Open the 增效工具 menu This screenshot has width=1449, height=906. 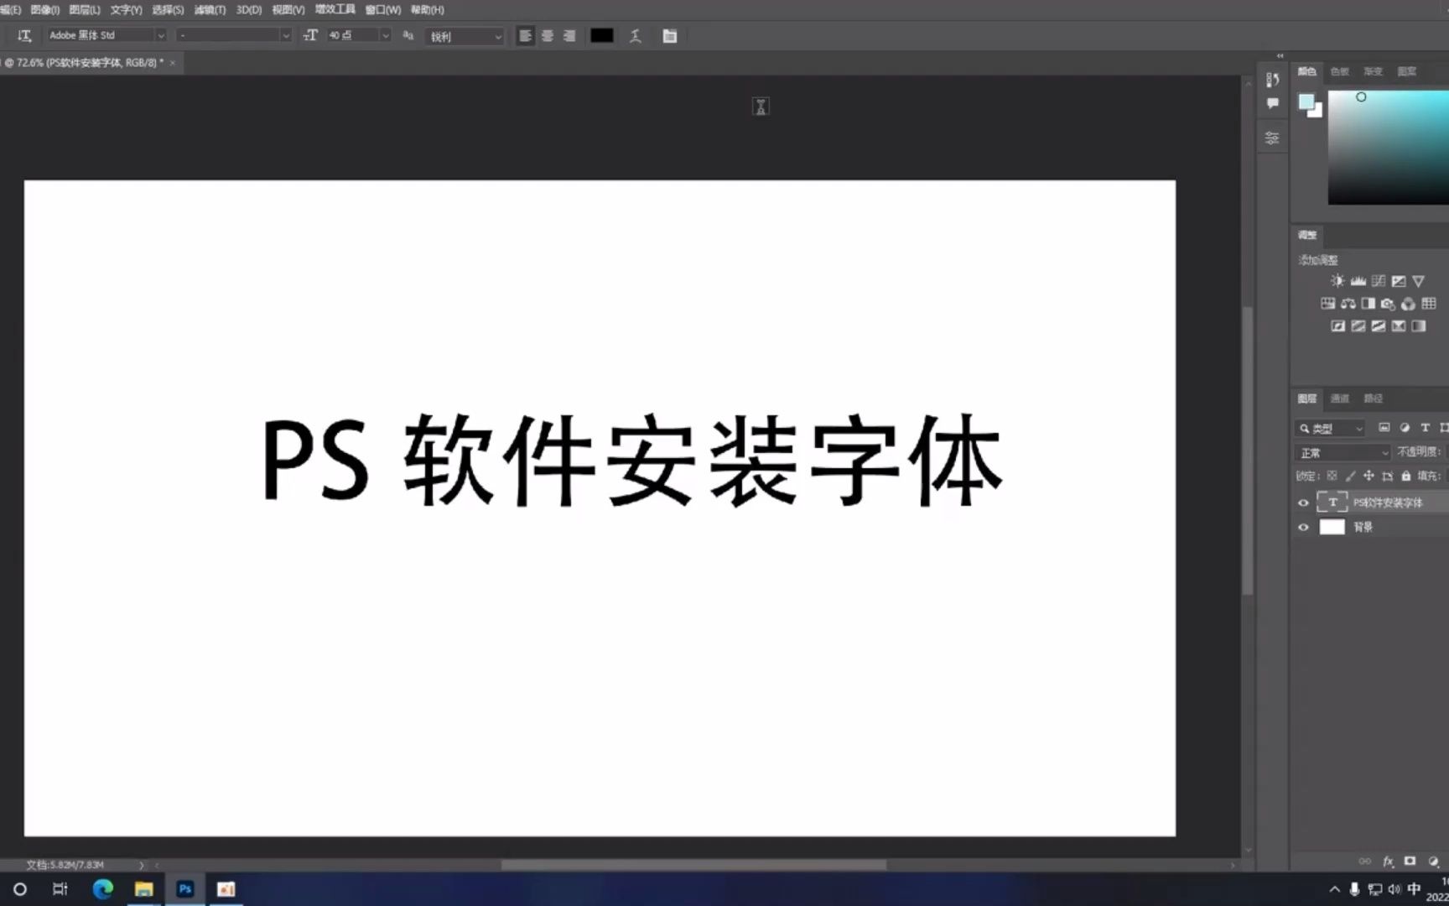tap(335, 9)
